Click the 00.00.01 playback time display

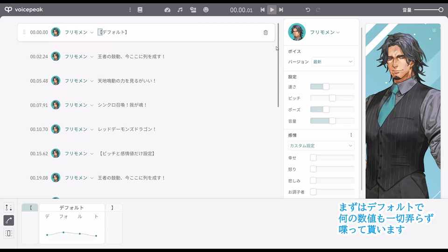241,10
